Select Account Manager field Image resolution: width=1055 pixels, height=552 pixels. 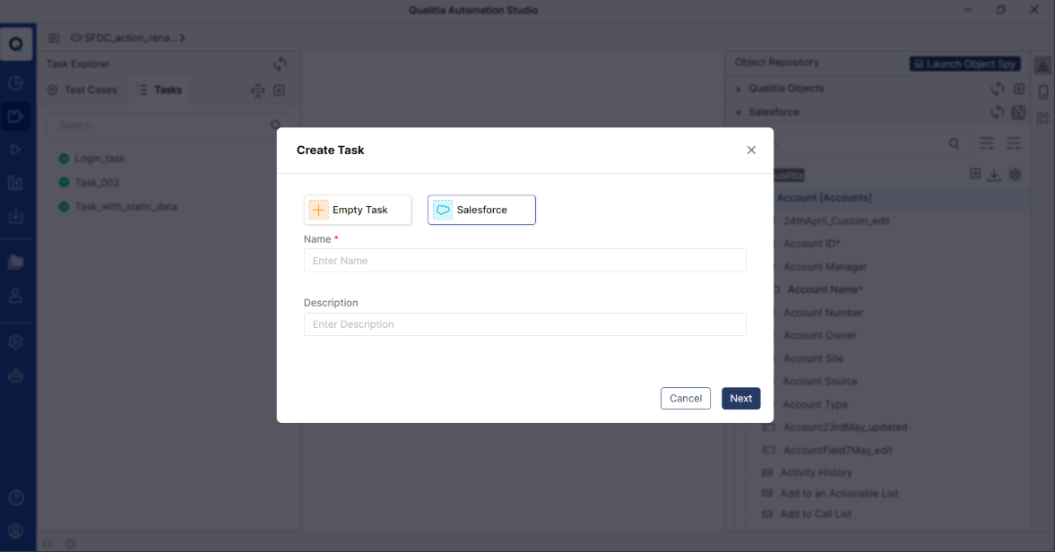pos(825,267)
